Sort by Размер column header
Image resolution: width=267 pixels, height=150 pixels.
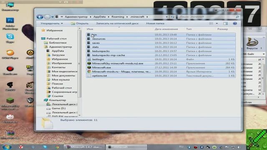(222, 29)
